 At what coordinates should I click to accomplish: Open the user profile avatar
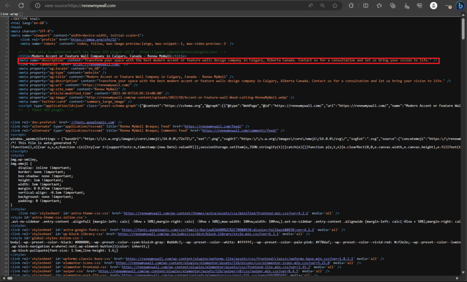[433, 5]
